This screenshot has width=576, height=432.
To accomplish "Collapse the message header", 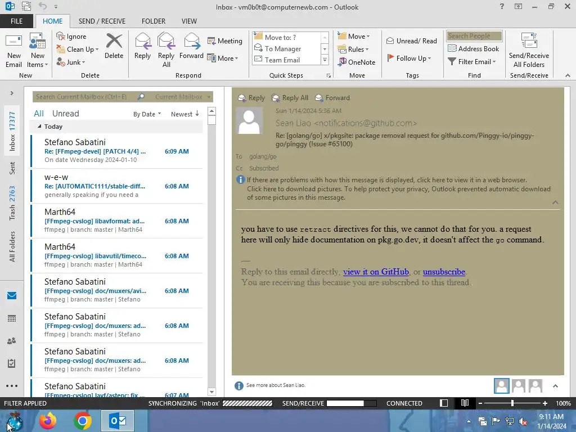I will [x=555, y=202].
